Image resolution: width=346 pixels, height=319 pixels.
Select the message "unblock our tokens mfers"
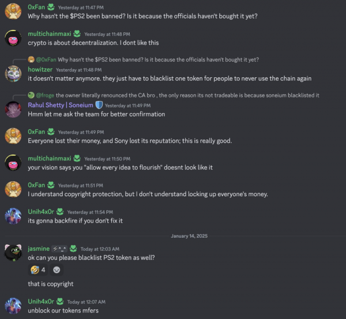[63, 310]
